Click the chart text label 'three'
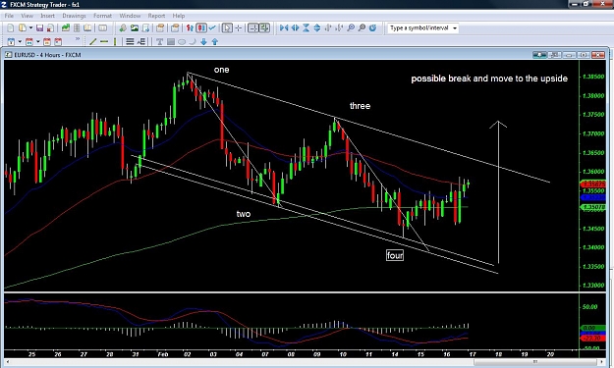Screen dimensions: 614x368 (360, 106)
